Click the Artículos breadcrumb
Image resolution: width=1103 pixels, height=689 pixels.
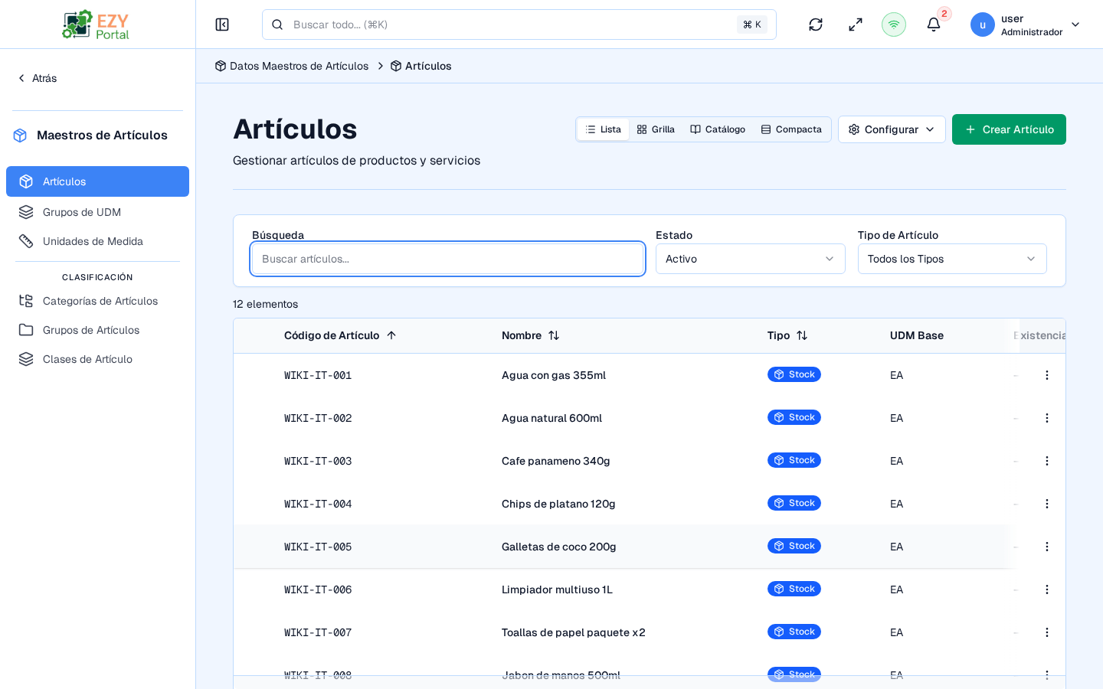click(421, 66)
